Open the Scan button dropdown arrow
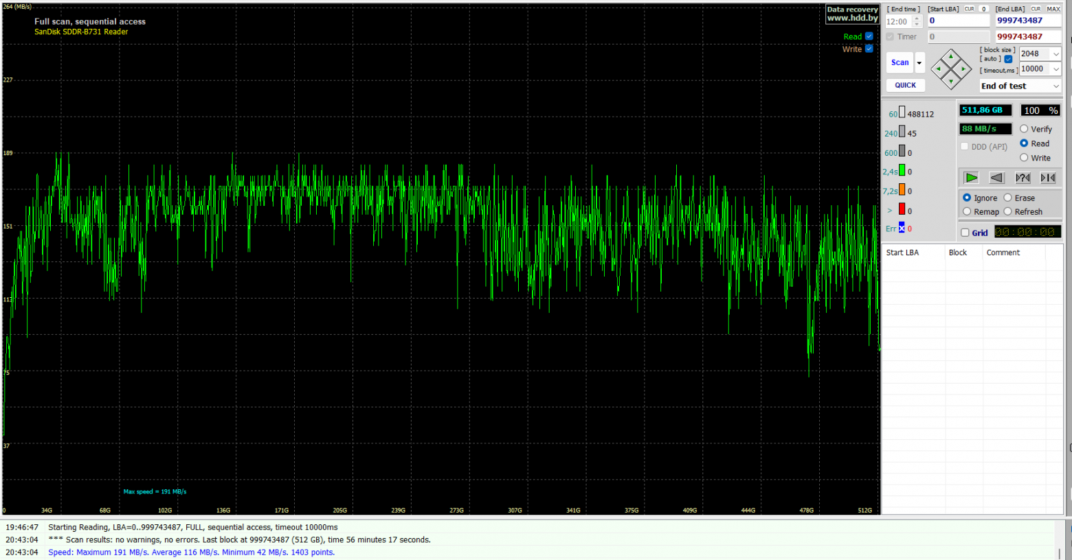Image resolution: width=1072 pixels, height=560 pixels. (x=919, y=62)
